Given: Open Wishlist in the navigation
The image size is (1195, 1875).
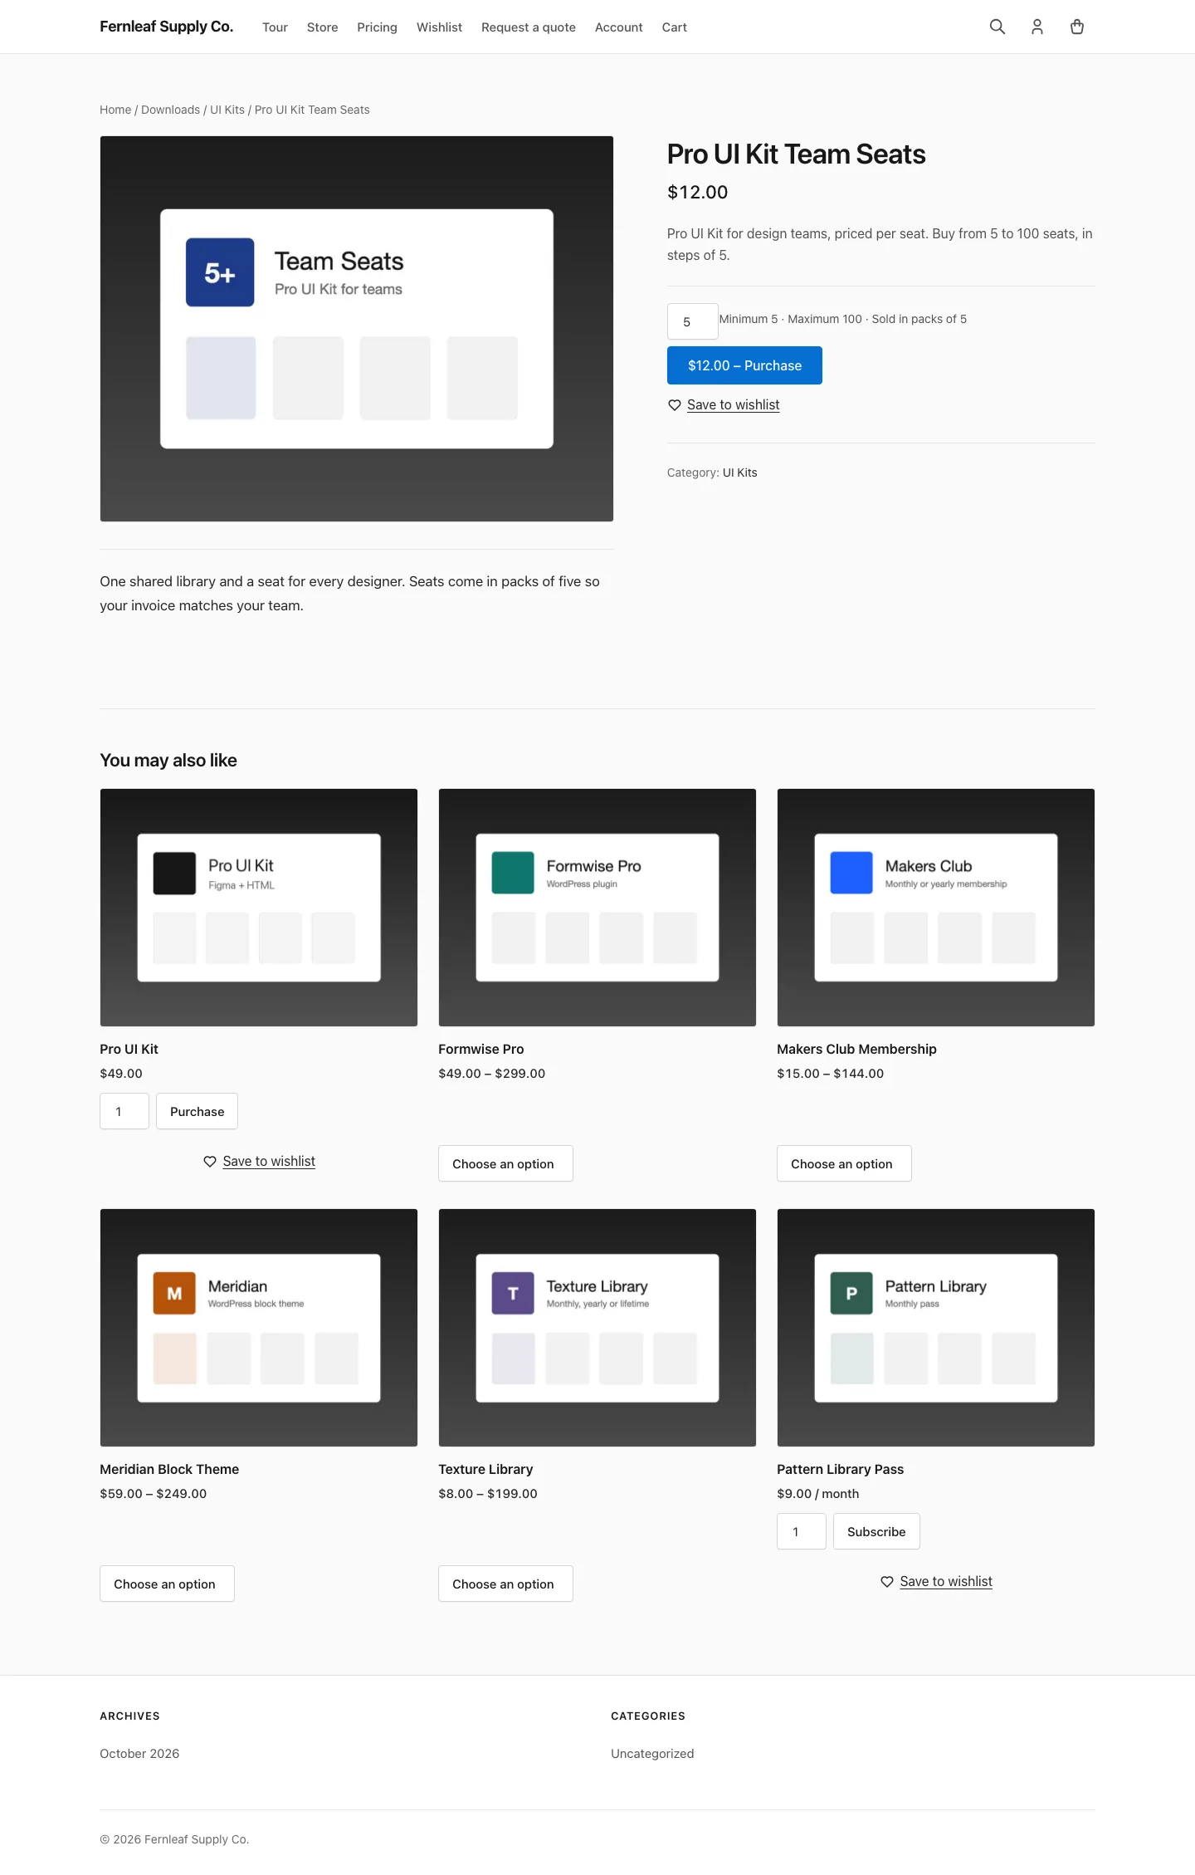Looking at the screenshot, I should [x=439, y=27].
